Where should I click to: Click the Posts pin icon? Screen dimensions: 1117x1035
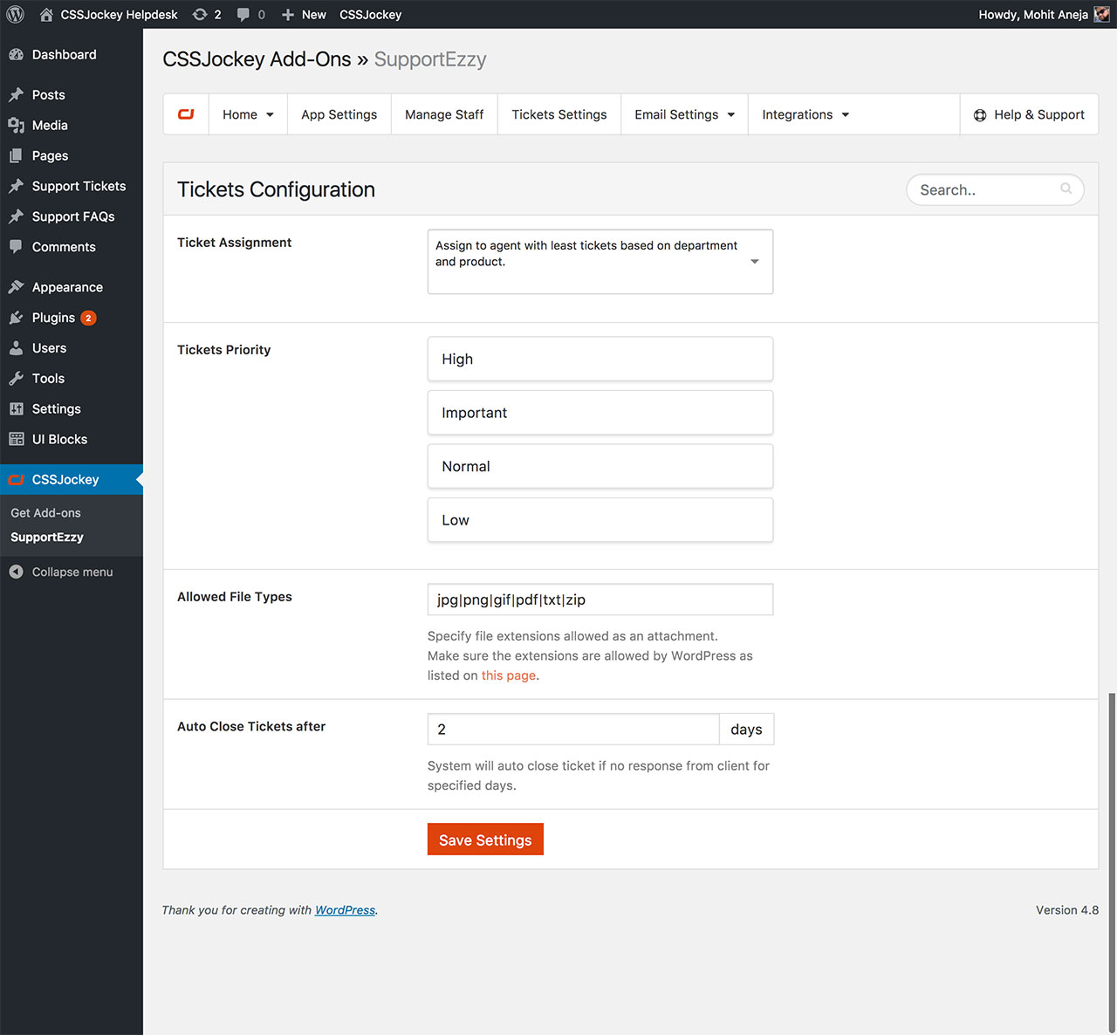[x=16, y=94]
